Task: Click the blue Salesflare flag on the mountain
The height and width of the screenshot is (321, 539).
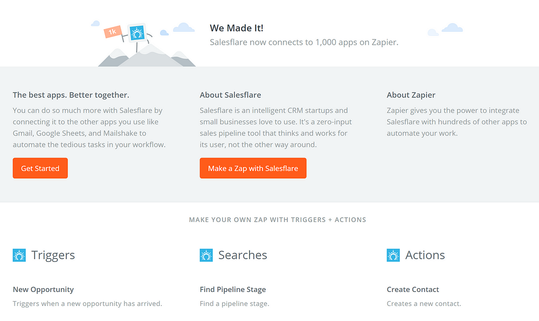Action: [x=136, y=33]
